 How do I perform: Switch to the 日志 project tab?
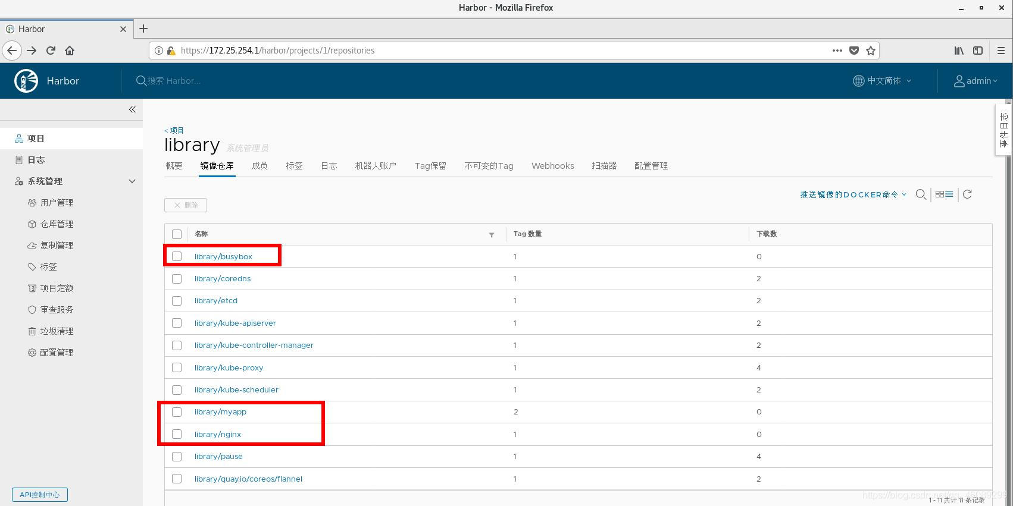[x=329, y=166]
